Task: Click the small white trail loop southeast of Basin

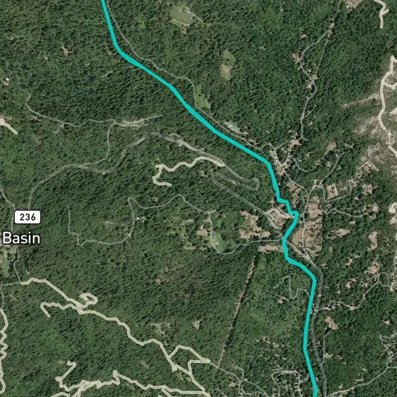Action: [x=88, y=299]
